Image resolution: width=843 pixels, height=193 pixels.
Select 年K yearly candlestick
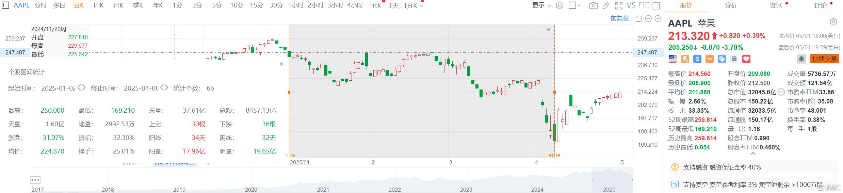tap(158, 5)
